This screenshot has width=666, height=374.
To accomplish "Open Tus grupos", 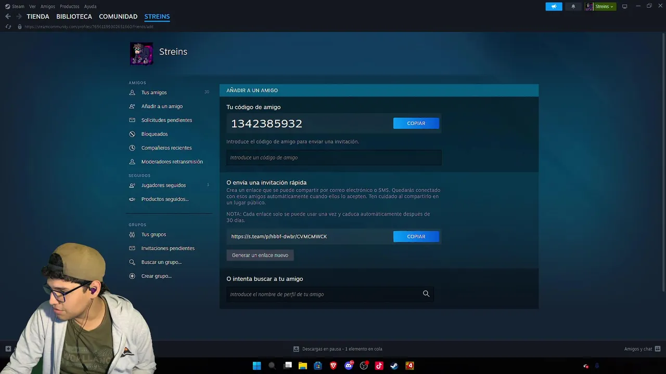I will [153, 234].
